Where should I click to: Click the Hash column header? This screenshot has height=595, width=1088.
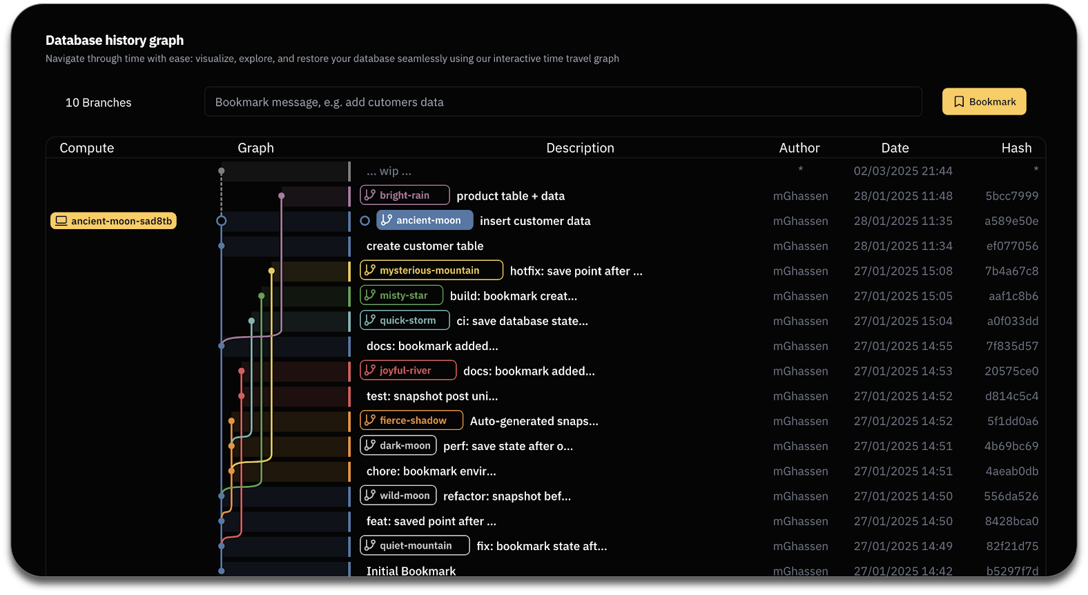tap(1017, 148)
